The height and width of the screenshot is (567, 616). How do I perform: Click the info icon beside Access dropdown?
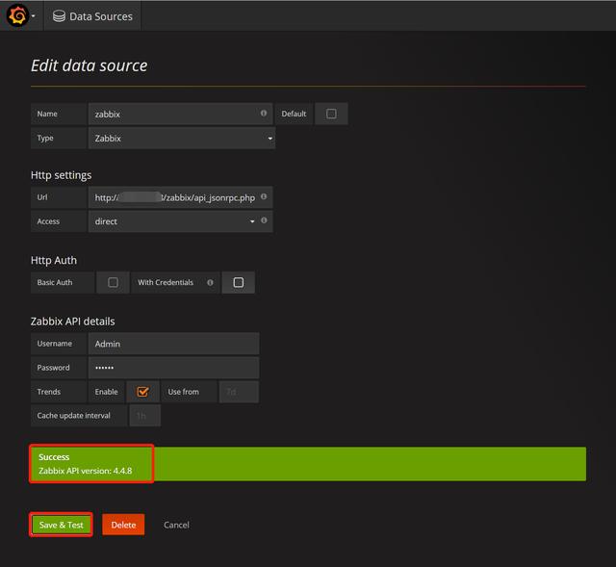264,220
